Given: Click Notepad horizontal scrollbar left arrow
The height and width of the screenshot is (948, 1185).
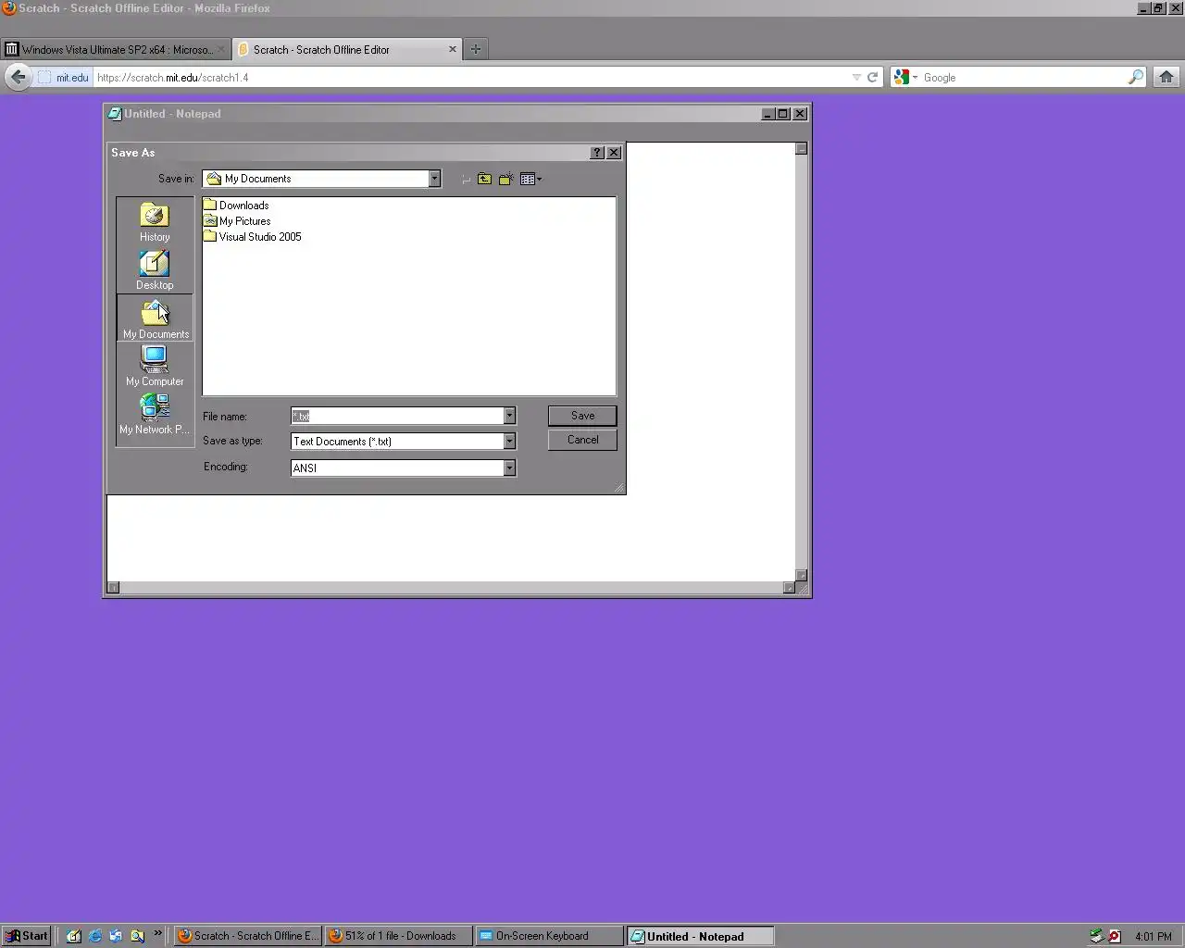Looking at the screenshot, I should [x=113, y=587].
